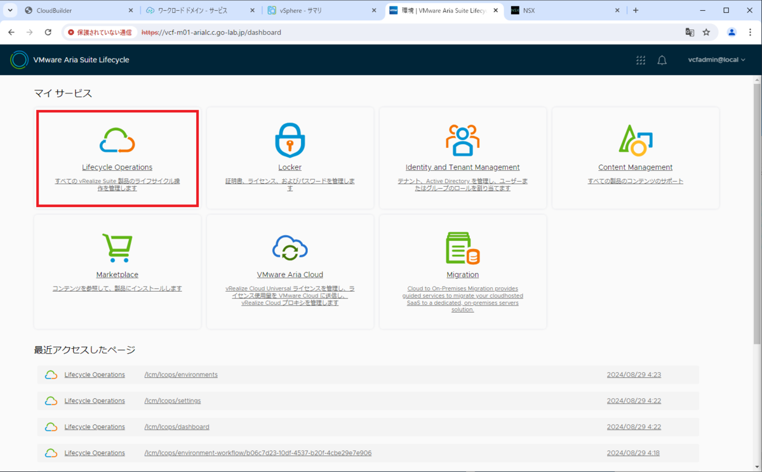762x472 pixels.
Task: Open the Migration title link
Action: (x=463, y=275)
